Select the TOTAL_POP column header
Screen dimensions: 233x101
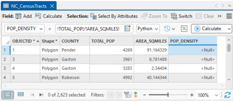(x=112, y=41)
